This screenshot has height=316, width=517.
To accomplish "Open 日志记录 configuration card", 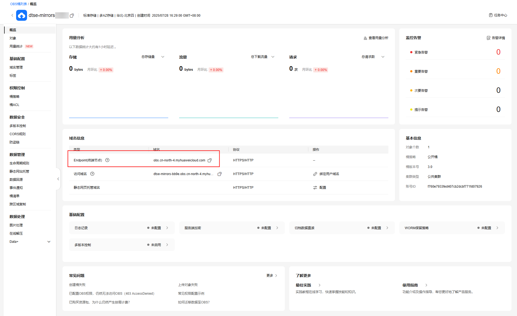I will point(122,228).
